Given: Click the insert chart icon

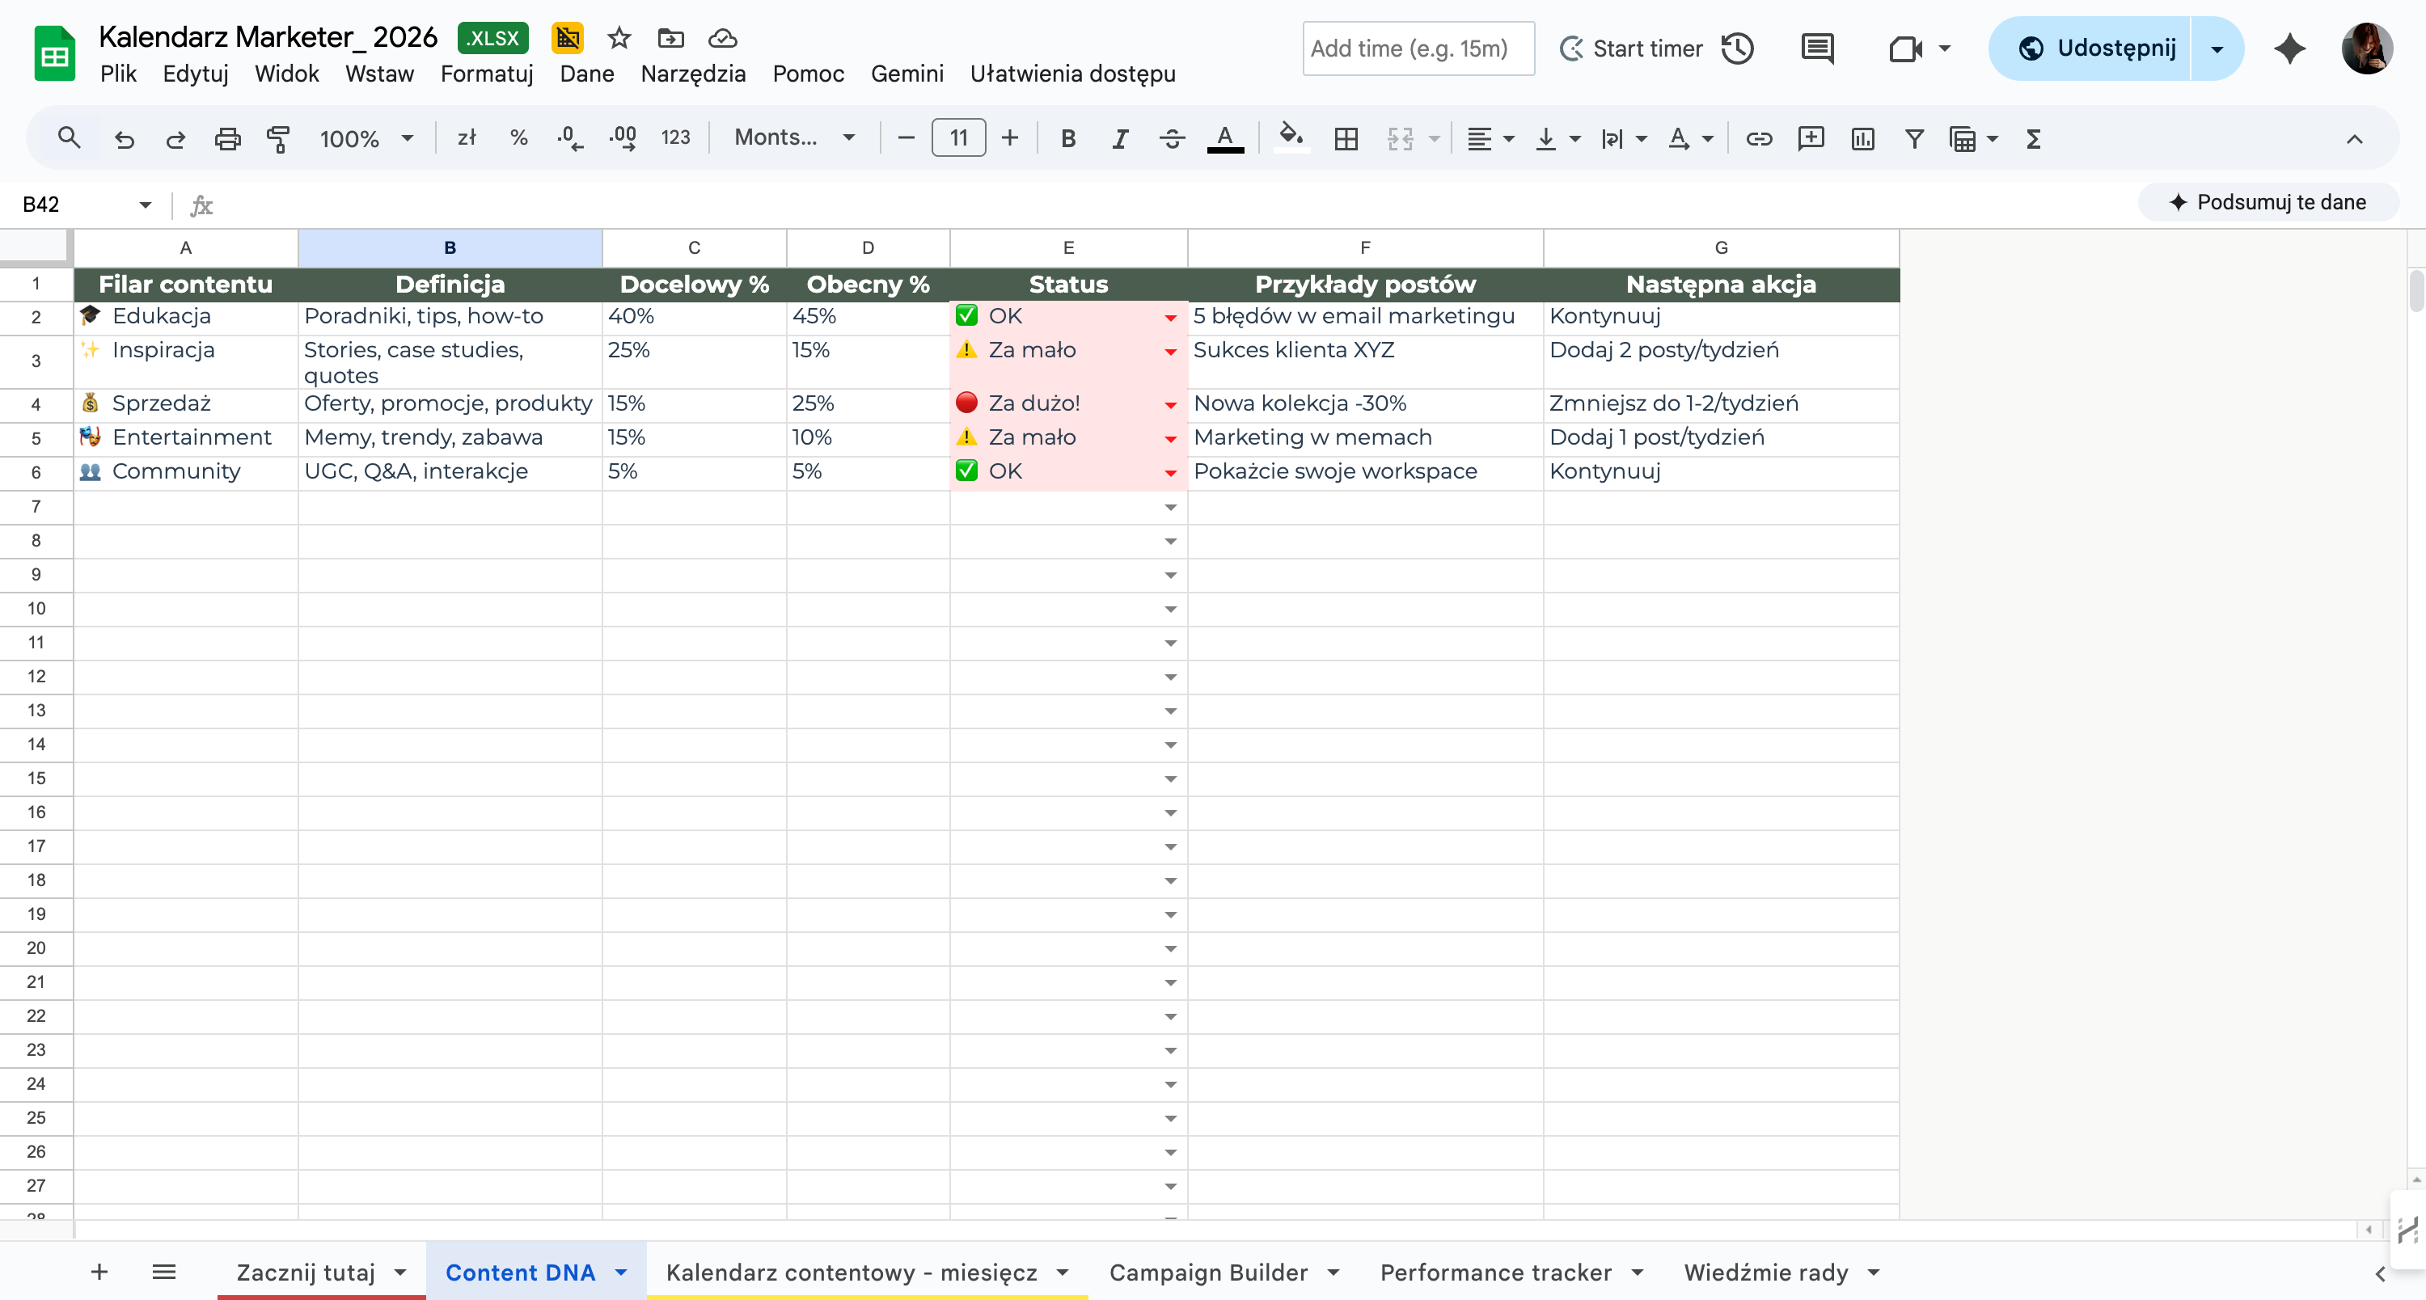Looking at the screenshot, I should 1862,138.
